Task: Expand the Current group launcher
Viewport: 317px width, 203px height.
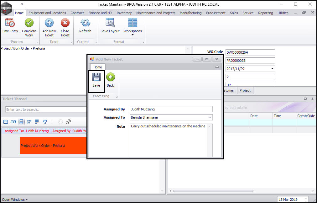Action: (x=96, y=43)
